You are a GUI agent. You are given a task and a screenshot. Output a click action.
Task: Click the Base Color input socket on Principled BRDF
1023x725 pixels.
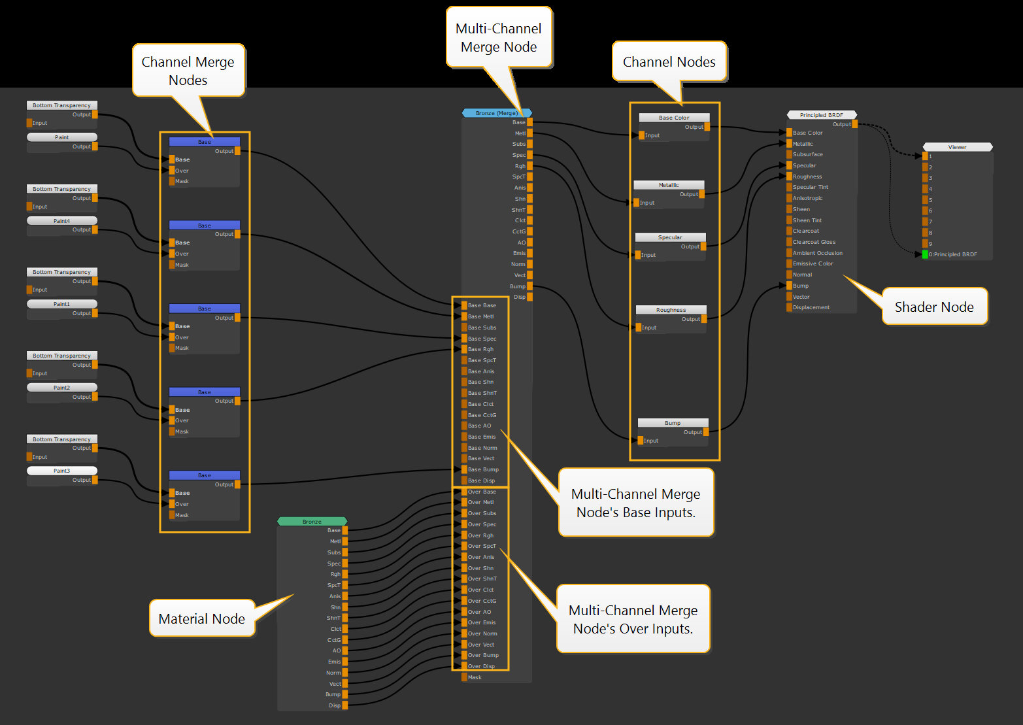click(790, 132)
